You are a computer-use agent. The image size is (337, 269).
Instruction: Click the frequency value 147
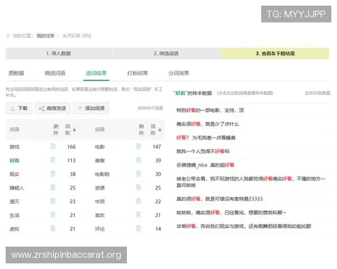pyautogui.click(x=157, y=147)
